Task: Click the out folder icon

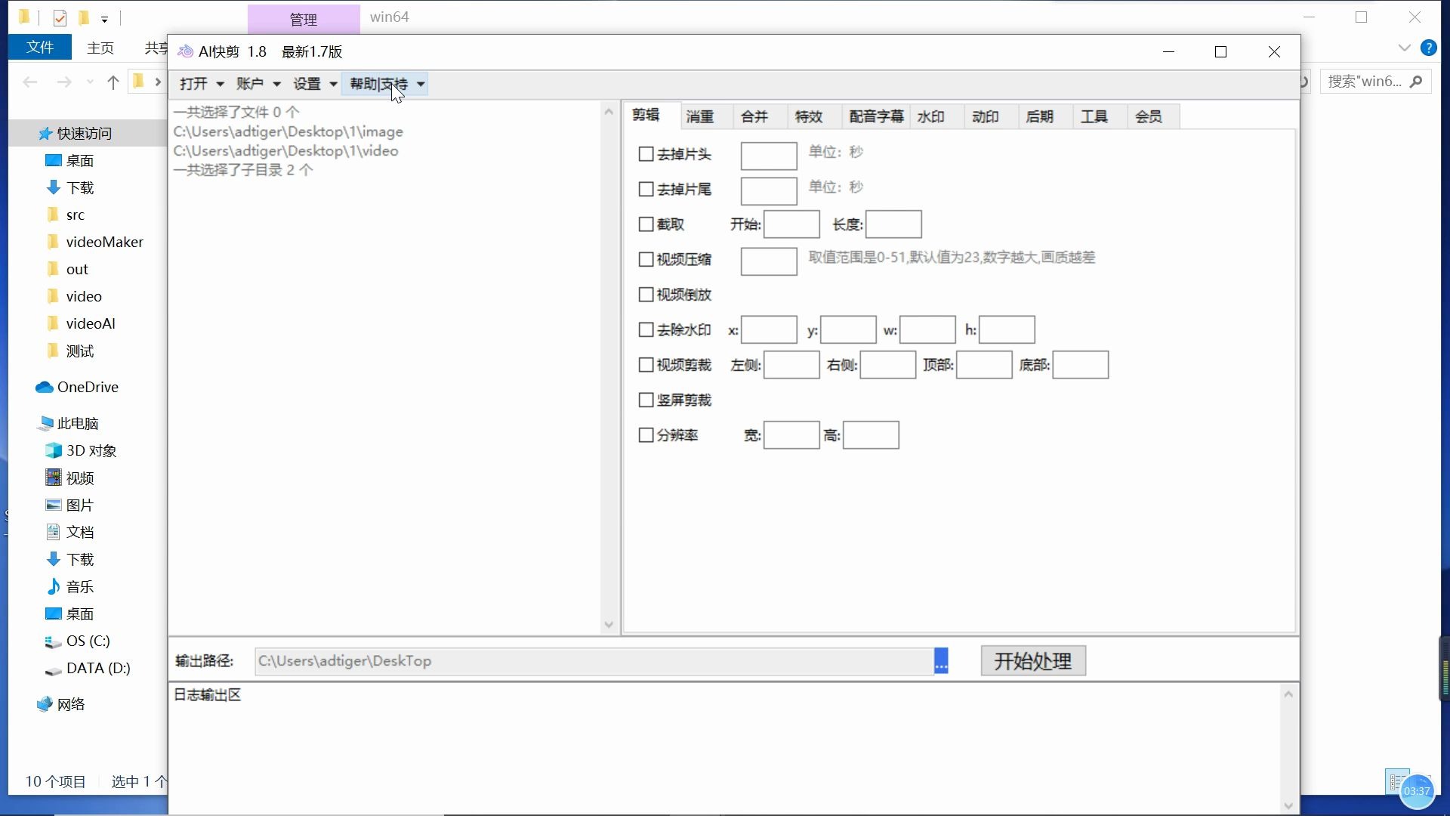Action: click(53, 269)
